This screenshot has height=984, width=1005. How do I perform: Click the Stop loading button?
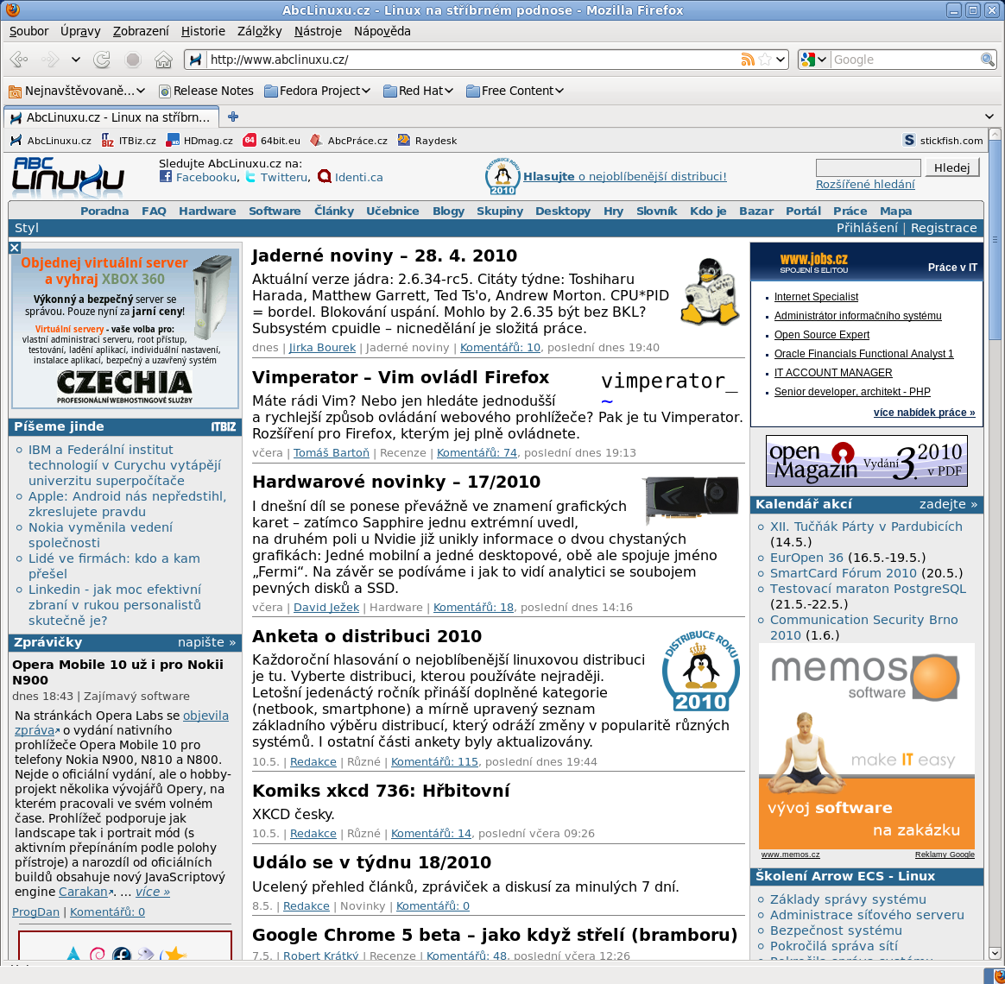click(x=133, y=60)
